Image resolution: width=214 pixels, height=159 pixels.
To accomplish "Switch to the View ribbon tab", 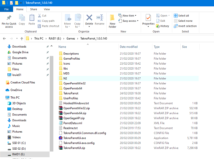I will 47,9.
